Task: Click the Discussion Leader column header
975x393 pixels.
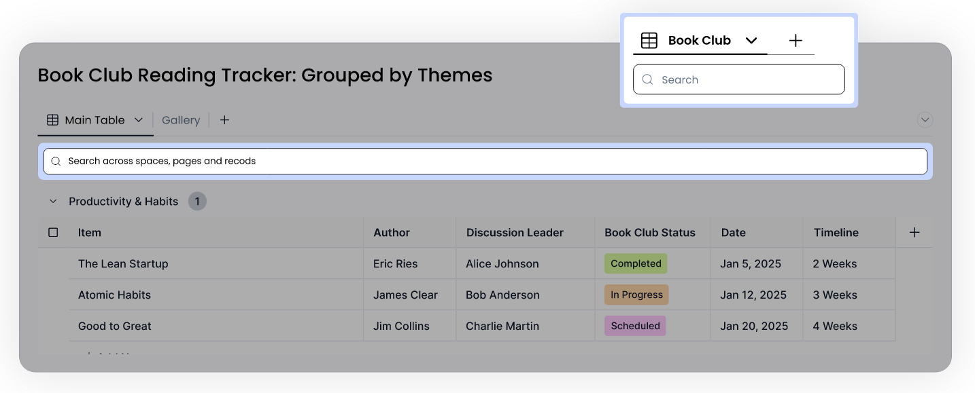Action: click(515, 232)
